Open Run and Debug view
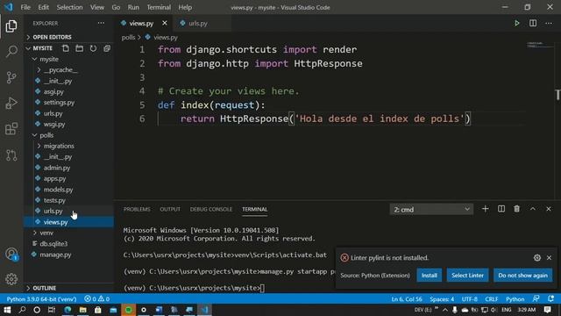Image resolution: width=561 pixels, height=316 pixels. (11, 104)
